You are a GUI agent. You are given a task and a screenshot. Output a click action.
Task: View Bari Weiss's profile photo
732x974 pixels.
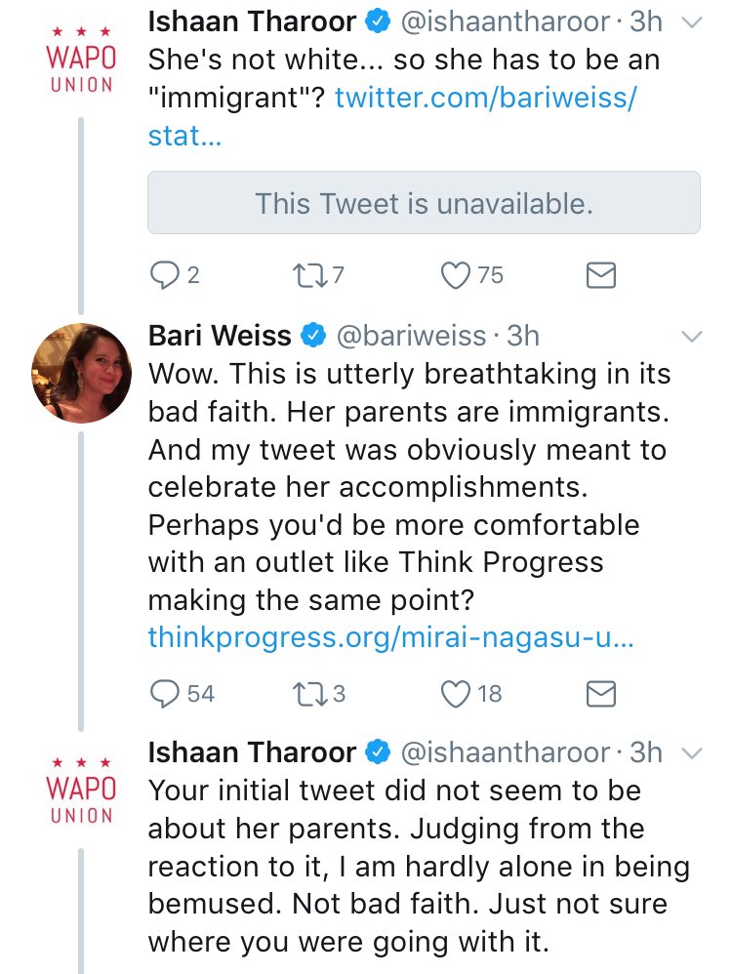tap(81, 372)
